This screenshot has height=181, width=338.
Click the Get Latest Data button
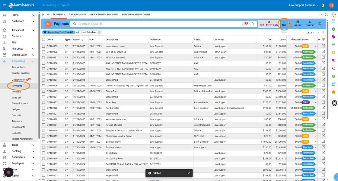pyautogui.click(x=268, y=24)
